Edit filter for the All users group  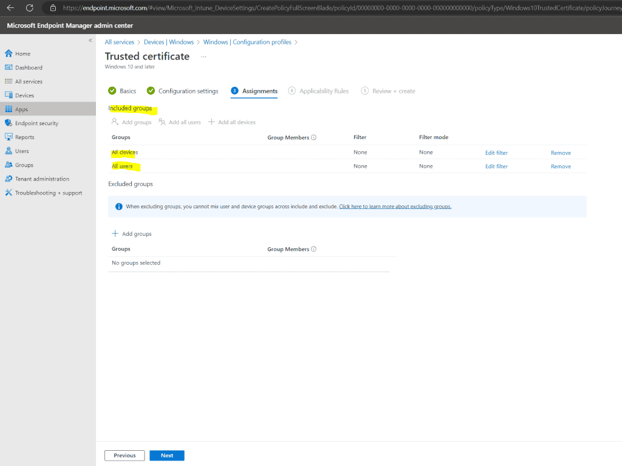tap(496, 166)
